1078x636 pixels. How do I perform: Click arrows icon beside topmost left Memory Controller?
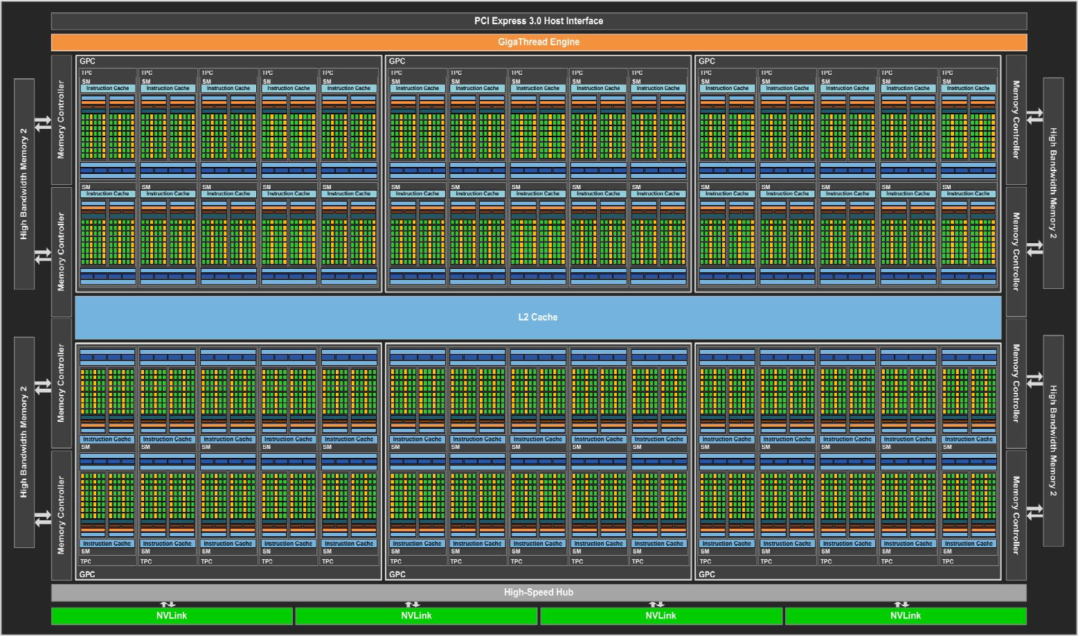click(43, 123)
